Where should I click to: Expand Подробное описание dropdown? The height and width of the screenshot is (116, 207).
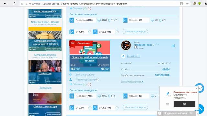[132, 82]
